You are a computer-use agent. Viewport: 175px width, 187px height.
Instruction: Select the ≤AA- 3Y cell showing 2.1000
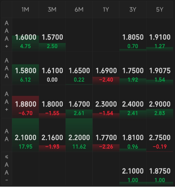click(133, 168)
